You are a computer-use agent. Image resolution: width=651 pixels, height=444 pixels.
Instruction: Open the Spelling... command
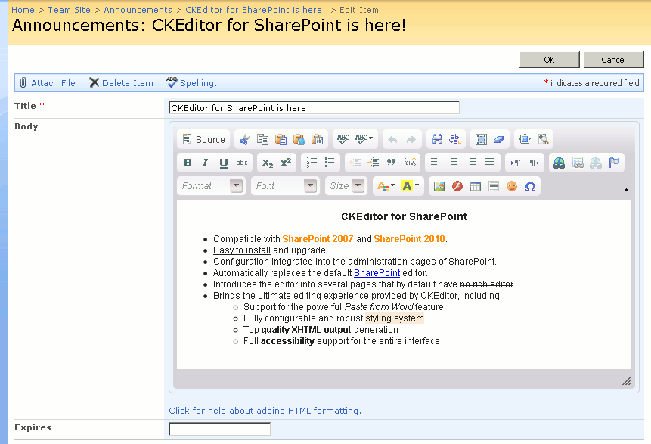coord(195,83)
